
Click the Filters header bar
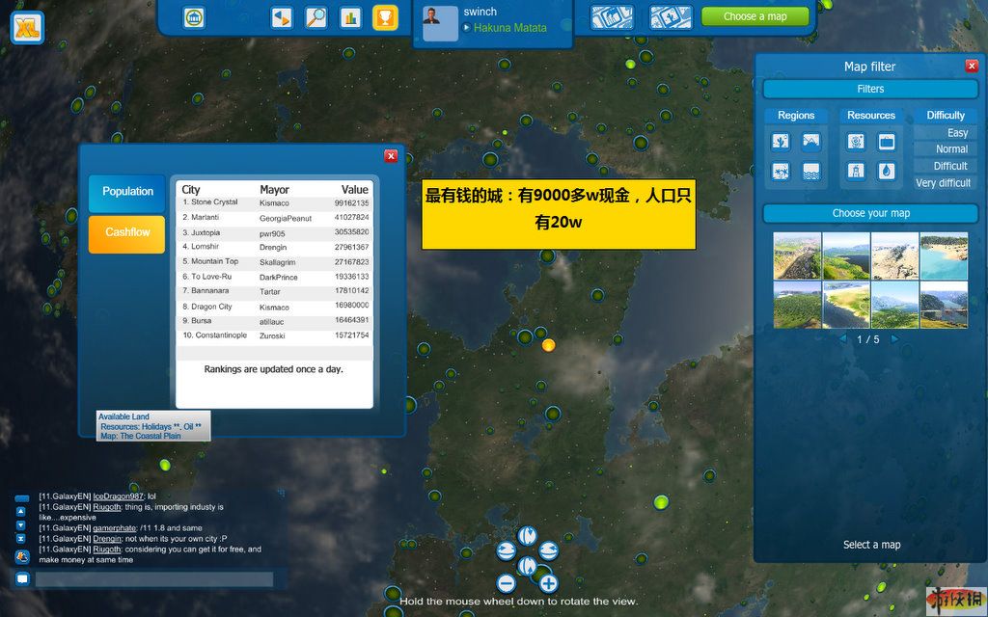click(870, 89)
